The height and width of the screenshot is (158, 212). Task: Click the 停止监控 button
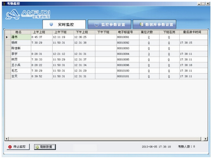click(x=18, y=147)
